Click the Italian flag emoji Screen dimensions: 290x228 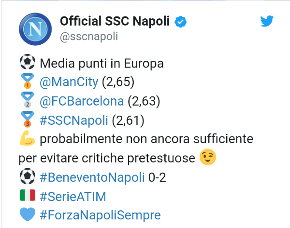tap(28, 195)
